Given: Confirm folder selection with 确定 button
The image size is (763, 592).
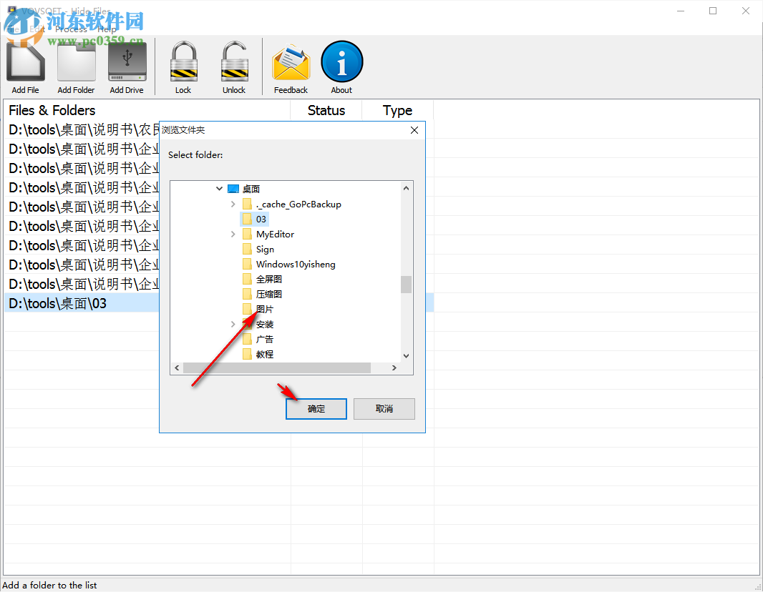Looking at the screenshot, I should tap(316, 408).
